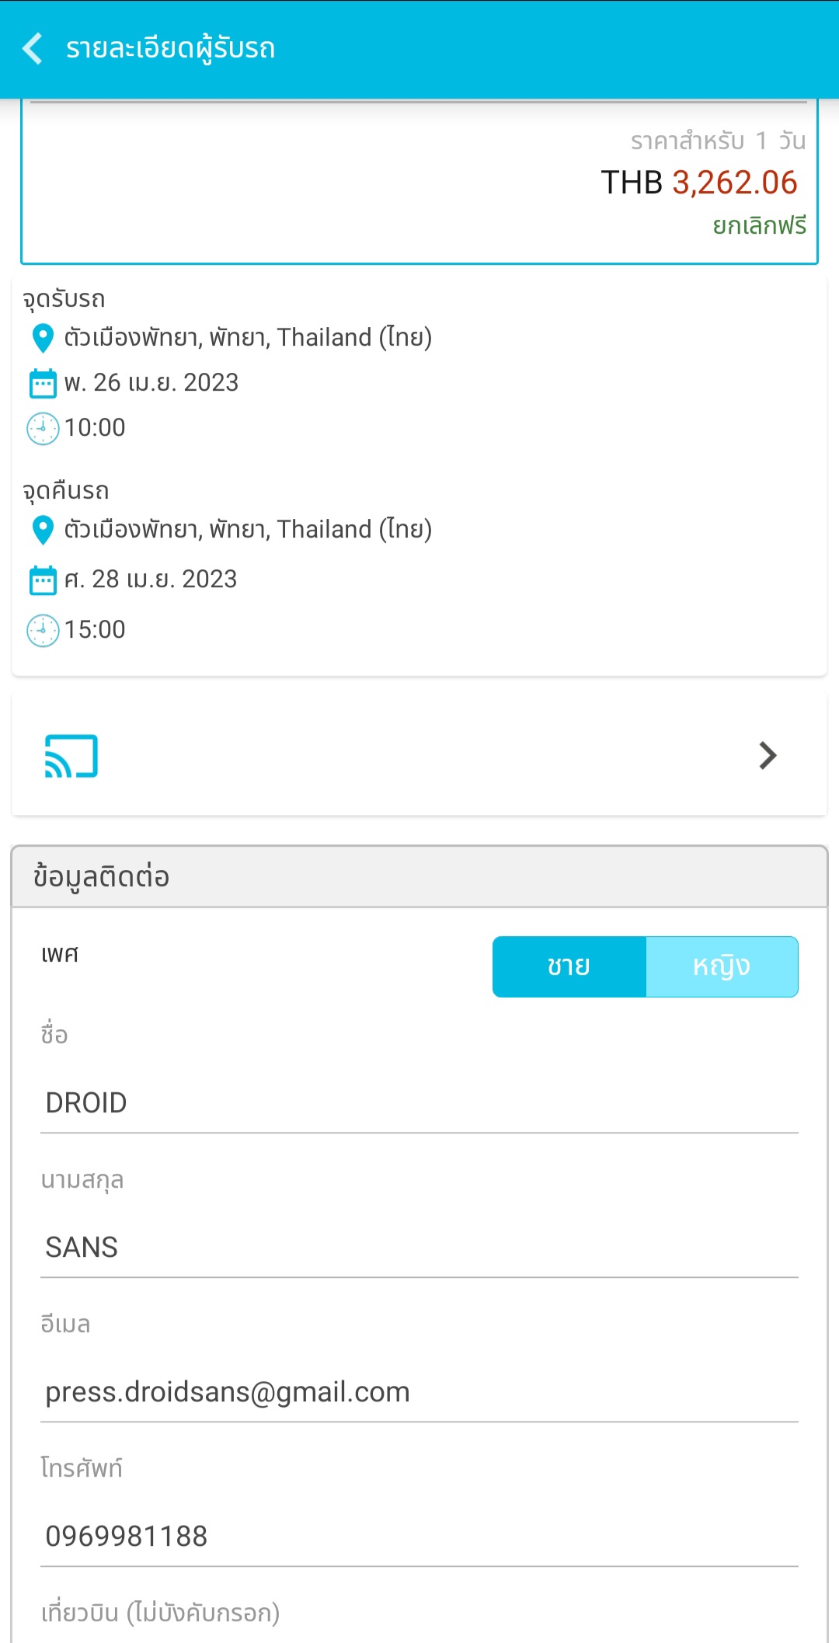Edit email field press.droidsans@gmail.com
Viewport: 839px width, 1643px height.
419,1392
